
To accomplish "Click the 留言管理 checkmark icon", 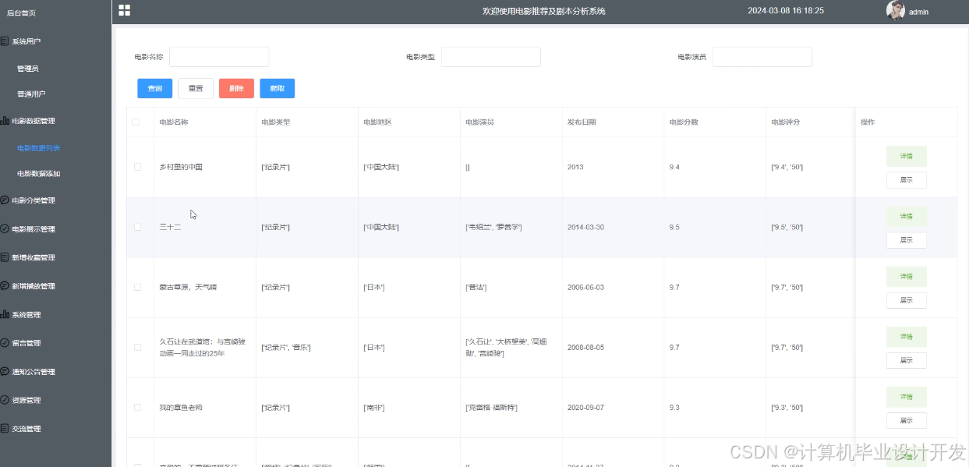I will pyautogui.click(x=5, y=343).
